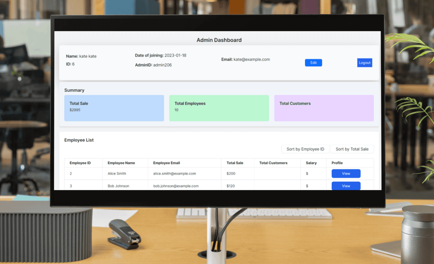
Task: Sort the table by Employee ID
Action: 305,149
